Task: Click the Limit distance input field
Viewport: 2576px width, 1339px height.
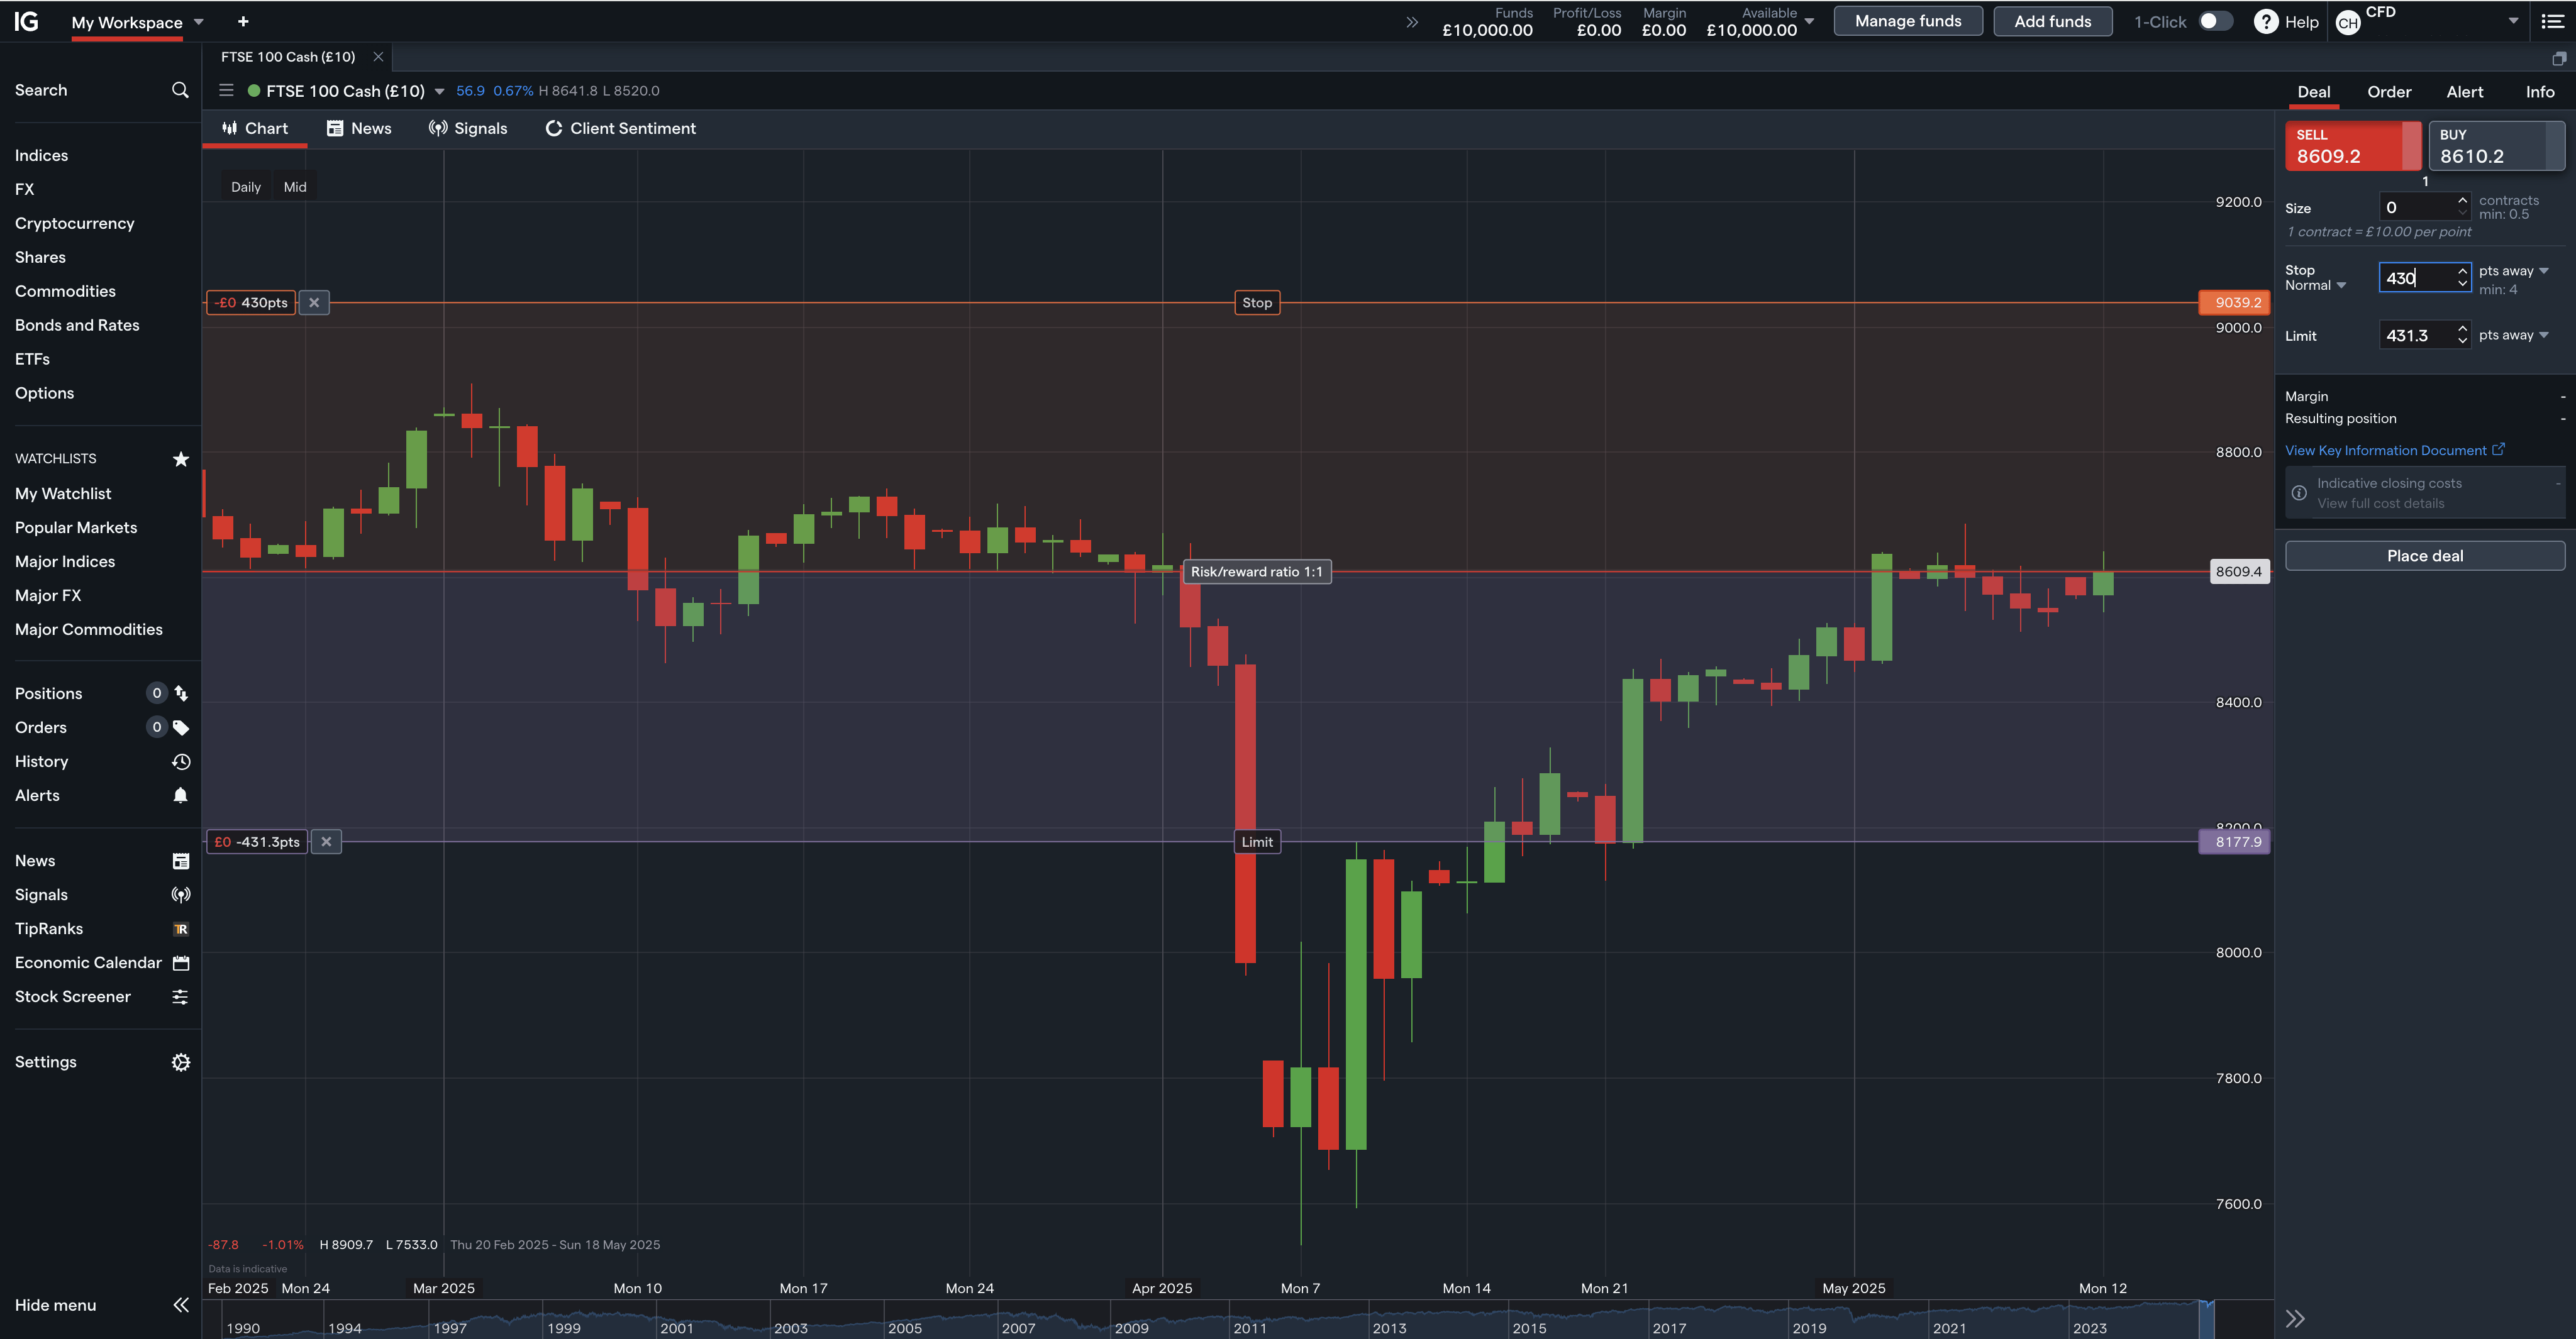Action: click(2425, 334)
